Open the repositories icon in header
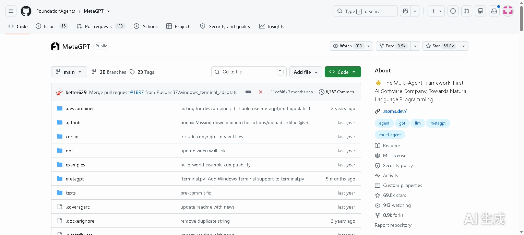This screenshot has width=524, height=235. tap(480, 11)
